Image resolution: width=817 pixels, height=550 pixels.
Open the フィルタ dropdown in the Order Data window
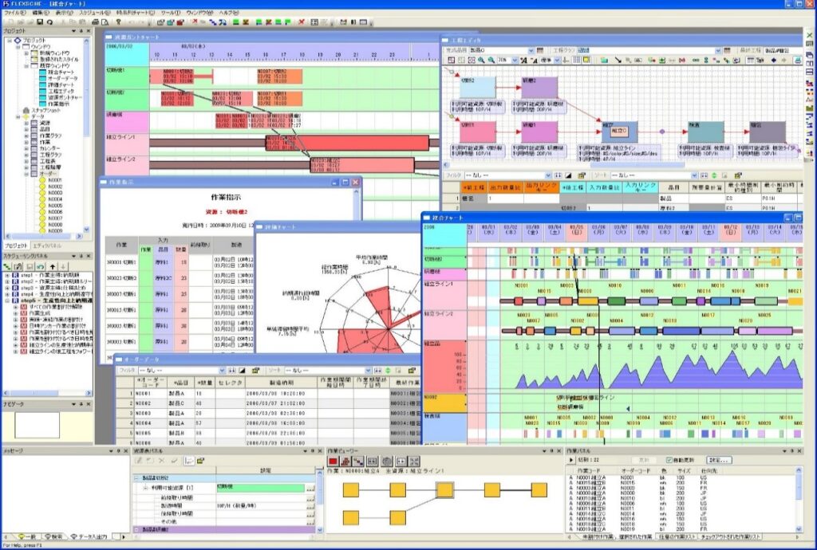click(223, 371)
